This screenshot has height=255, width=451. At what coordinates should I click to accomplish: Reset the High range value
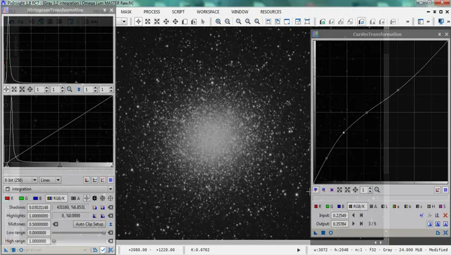pos(110,241)
